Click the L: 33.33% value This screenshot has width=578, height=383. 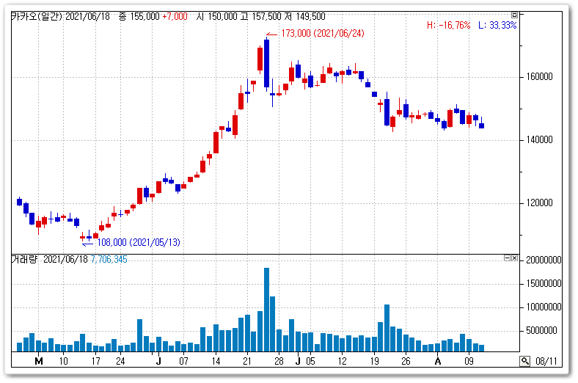point(497,25)
